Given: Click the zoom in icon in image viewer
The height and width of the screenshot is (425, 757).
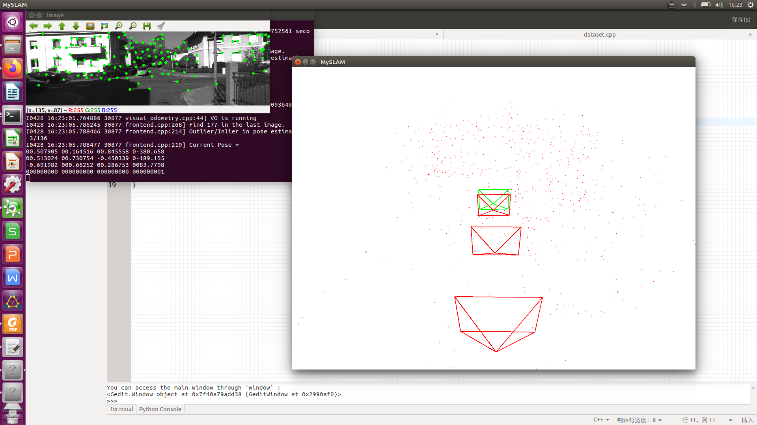Looking at the screenshot, I should tap(118, 26).
